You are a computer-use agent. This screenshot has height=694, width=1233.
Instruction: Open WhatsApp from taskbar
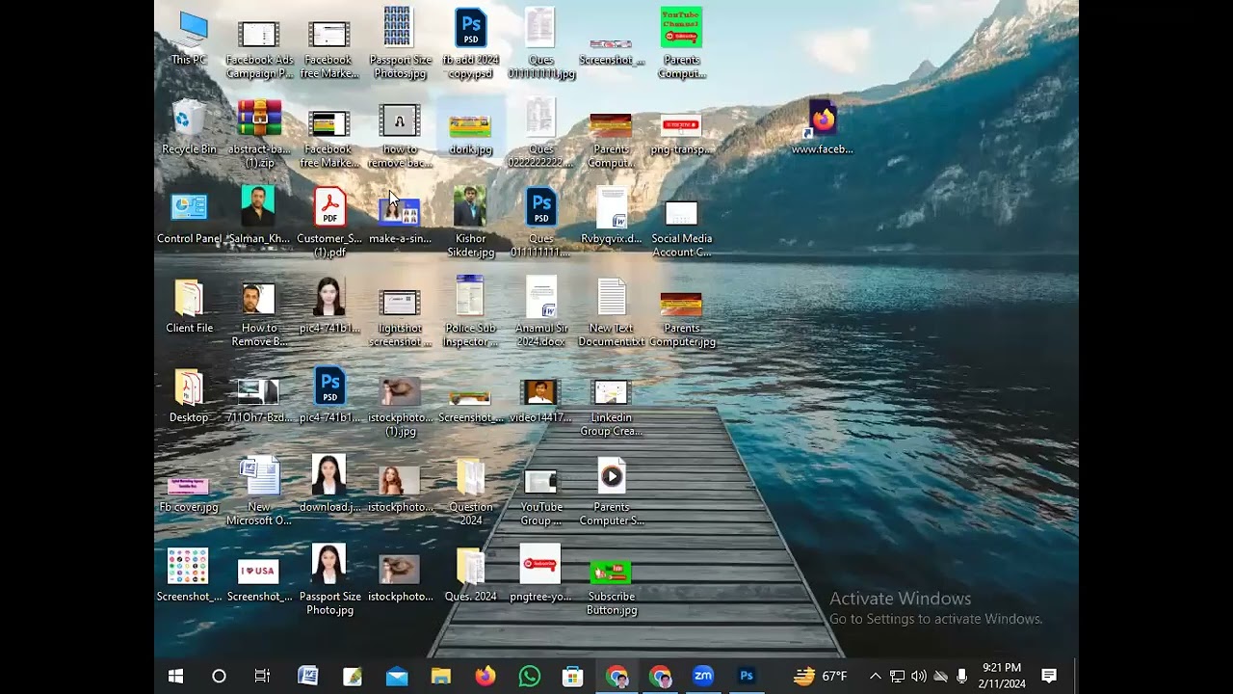click(x=529, y=677)
